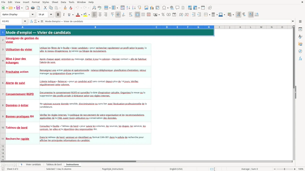305x171 pixels.
Task: Increase indent
Action: [194, 15]
